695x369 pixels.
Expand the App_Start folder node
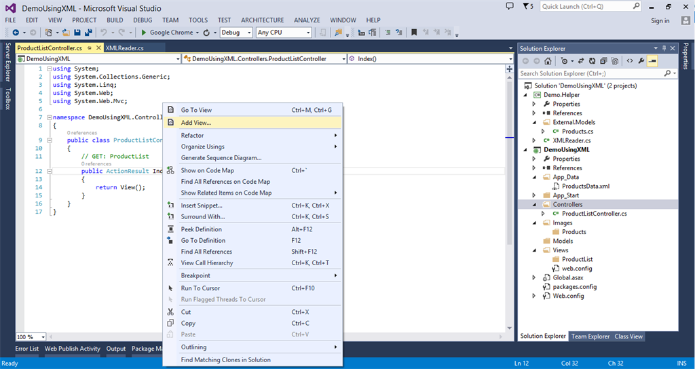click(534, 195)
